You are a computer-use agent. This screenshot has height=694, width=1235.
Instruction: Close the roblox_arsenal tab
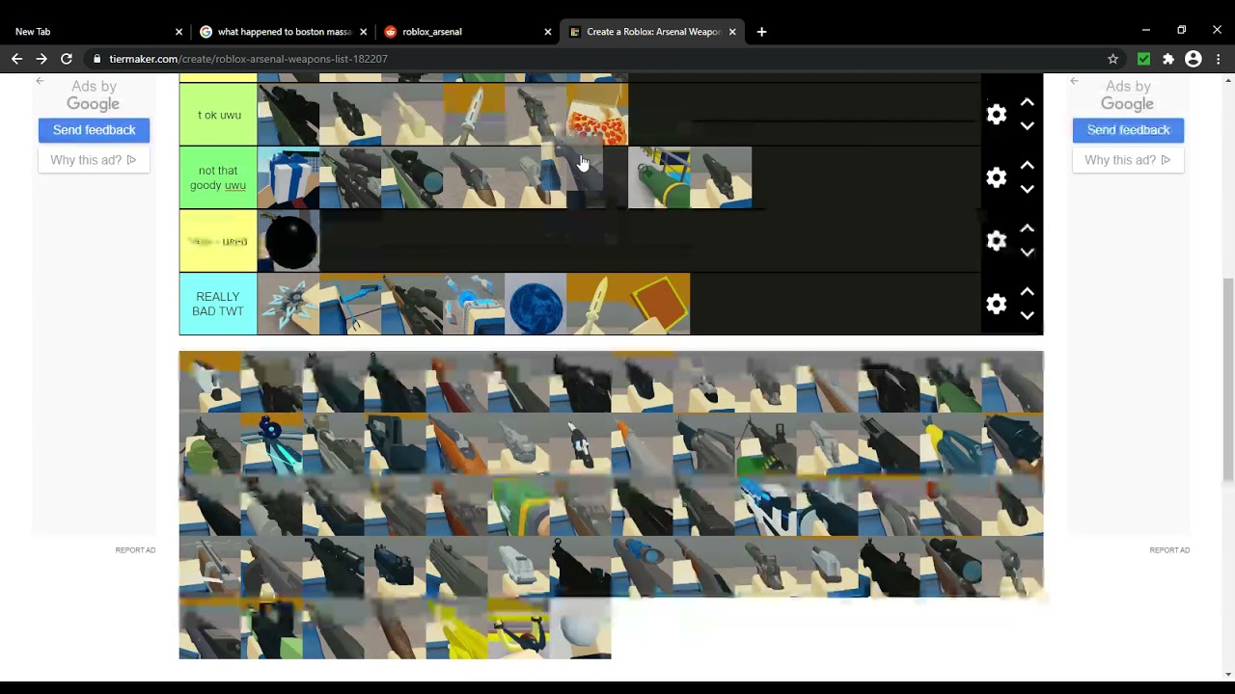click(x=548, y=32)
